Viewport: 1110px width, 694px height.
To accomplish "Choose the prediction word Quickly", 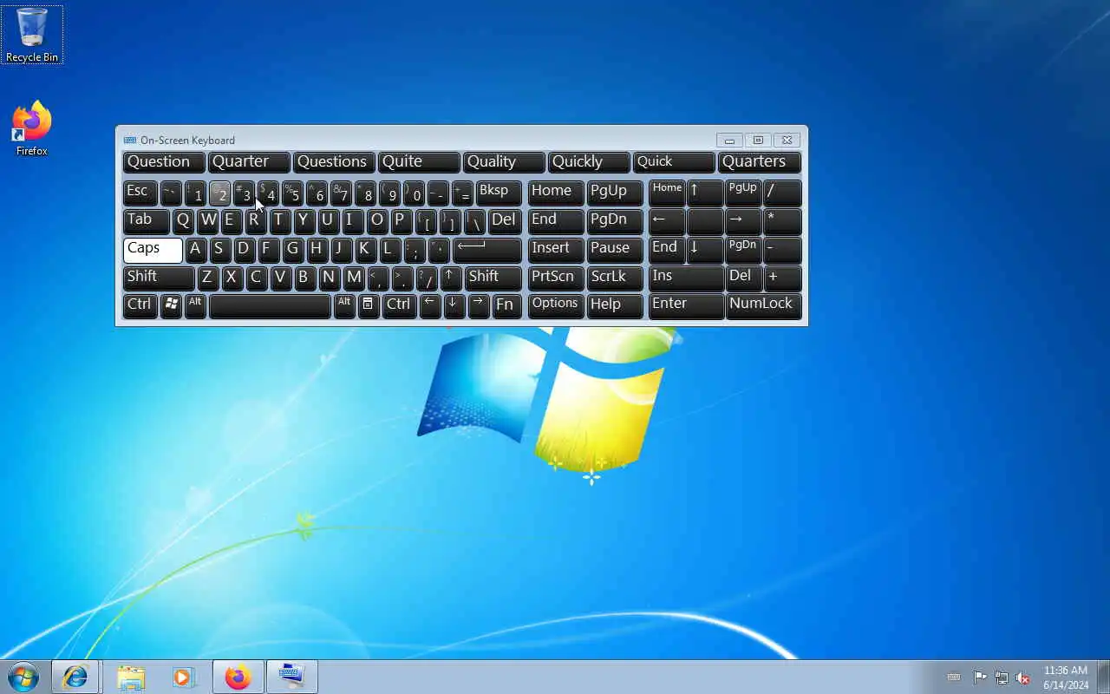I will (589, 162).
